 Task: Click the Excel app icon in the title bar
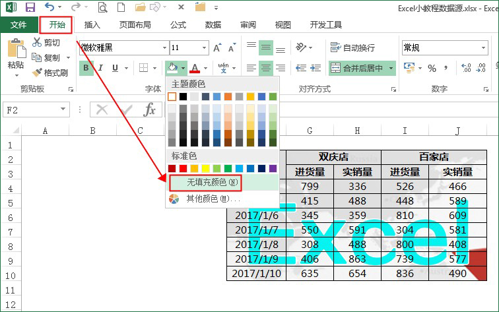tap(11, 7)
